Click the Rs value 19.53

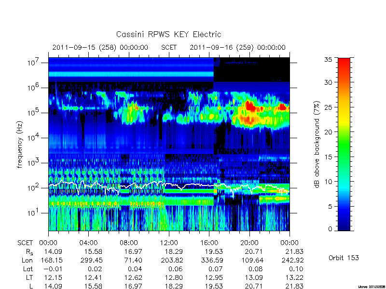214,251
